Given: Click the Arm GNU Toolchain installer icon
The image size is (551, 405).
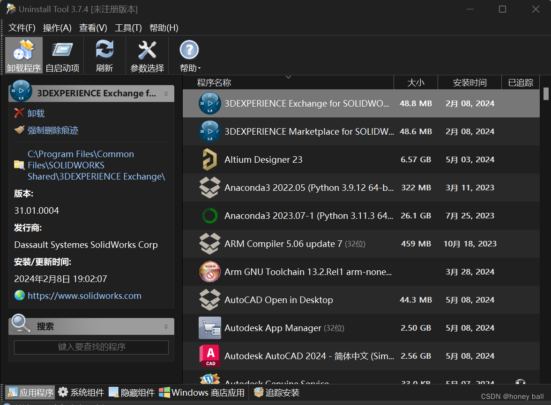Looking at the screenshot, I should click(x=210, y=271).
